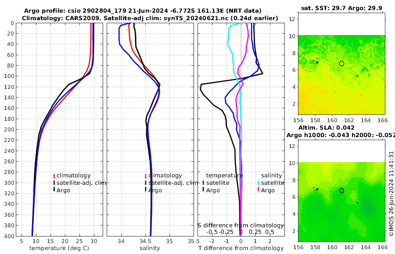Image resolution: width=395 pixels, height=254 pixels.
Task: Click 'S difference from climatology' label
Action: (x=241, y=226)
